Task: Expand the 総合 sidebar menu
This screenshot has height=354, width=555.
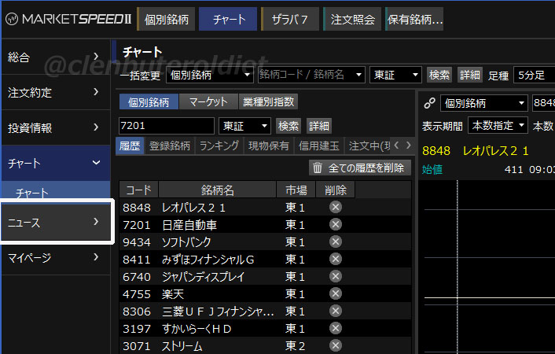Action: 56,57
